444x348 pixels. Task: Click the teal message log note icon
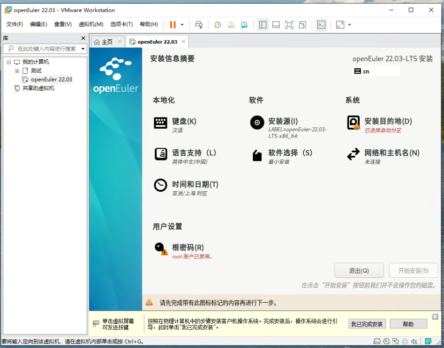click(429, 341)
